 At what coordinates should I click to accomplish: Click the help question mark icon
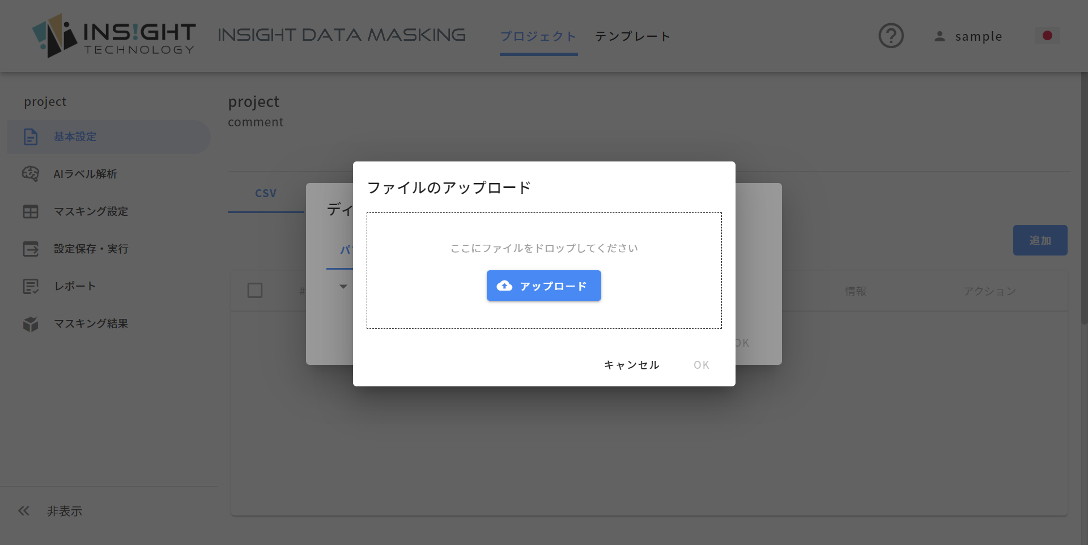891,36
